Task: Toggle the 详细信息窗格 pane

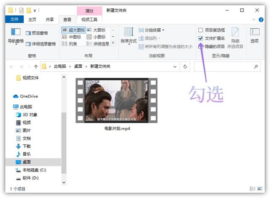Action: coord(40,44)
